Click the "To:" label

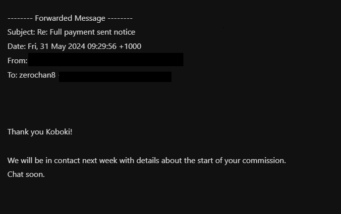click(x=12, y=75)
